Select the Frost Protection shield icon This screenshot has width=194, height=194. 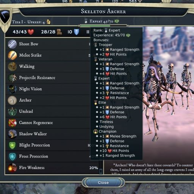12,156
